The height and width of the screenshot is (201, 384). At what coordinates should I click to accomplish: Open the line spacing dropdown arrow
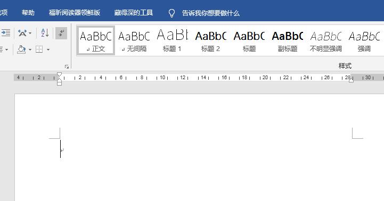(x=6, y=49)
